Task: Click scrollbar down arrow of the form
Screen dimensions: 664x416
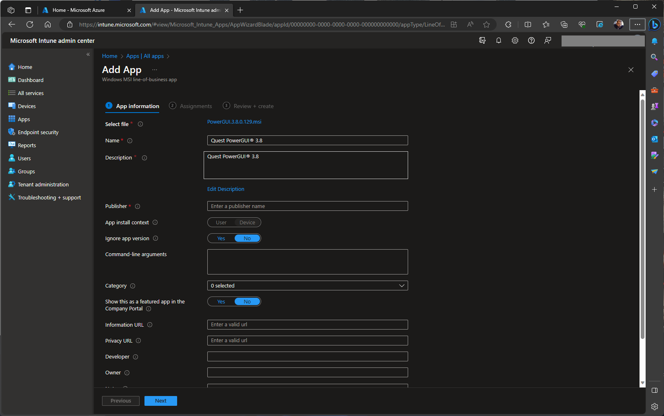Action: coord(642,383)
